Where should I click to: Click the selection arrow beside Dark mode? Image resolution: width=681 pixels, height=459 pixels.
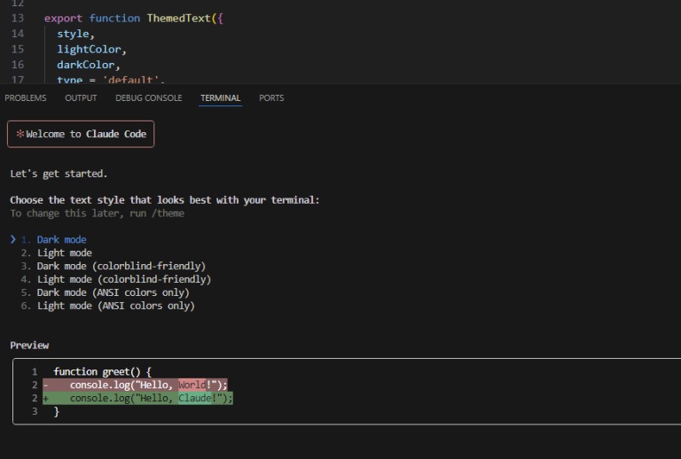13,239
